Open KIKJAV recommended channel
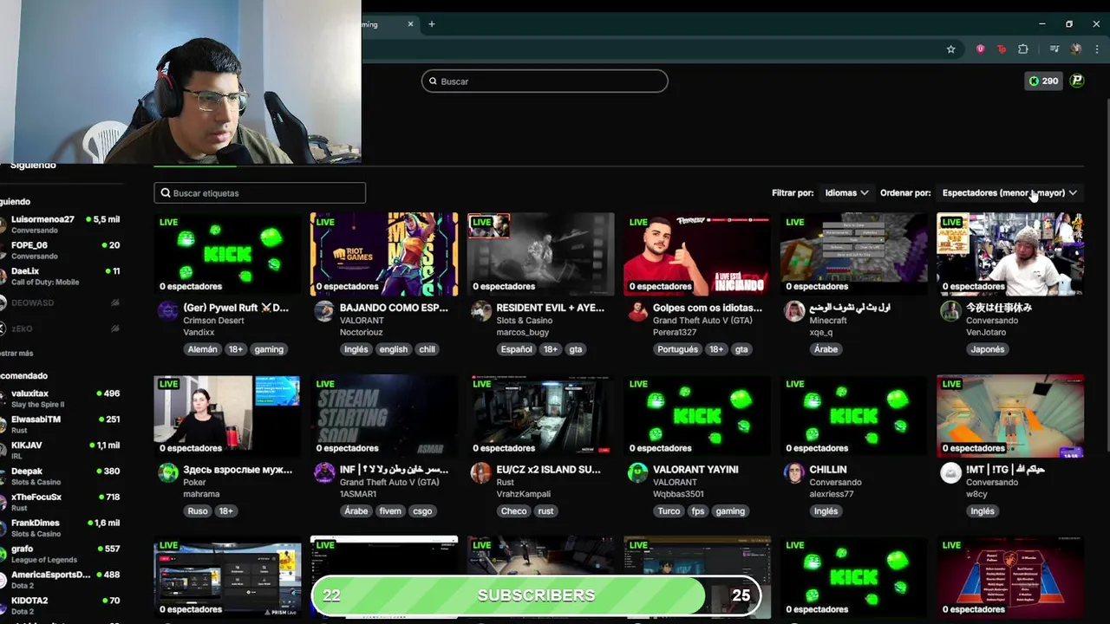The width and height of the screenshot is (1110, 624). coord(61,451)
